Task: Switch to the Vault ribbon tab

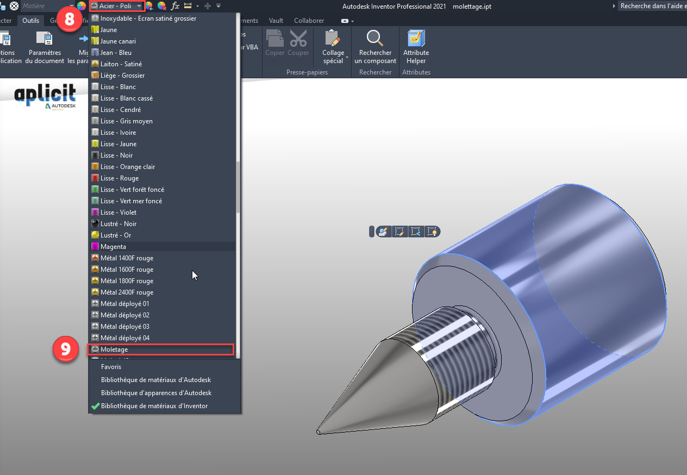Action: pyautogui.click(x=276, y=21)
